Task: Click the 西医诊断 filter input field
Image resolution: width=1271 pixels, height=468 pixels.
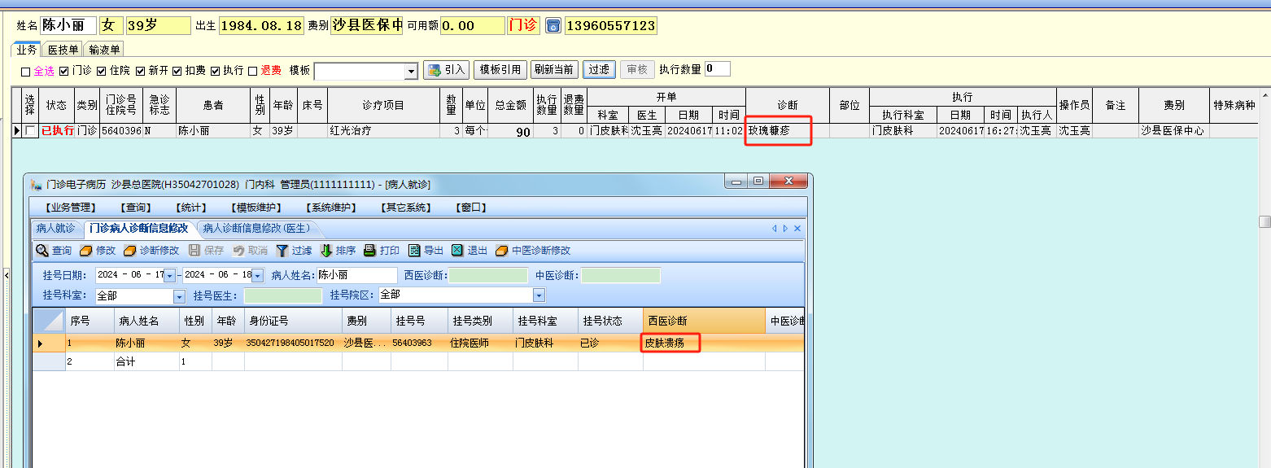Action: (x=488, y=275)
